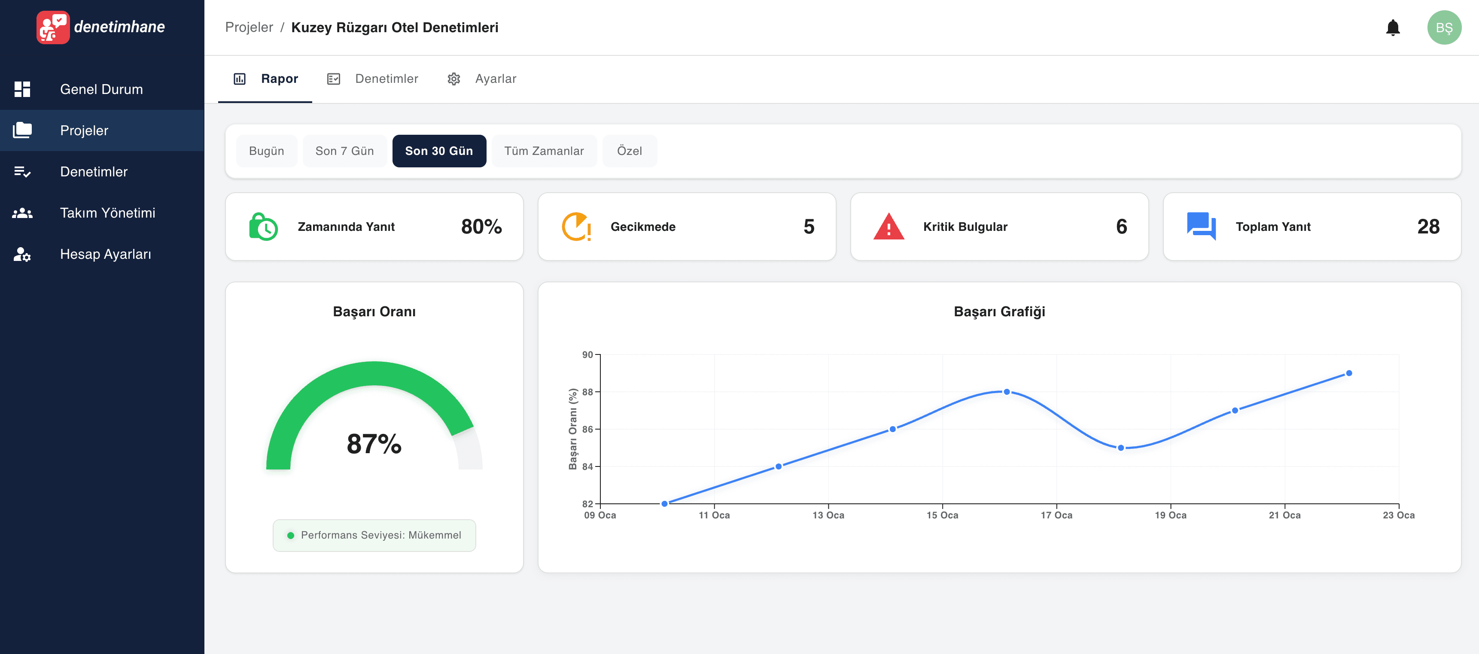The image size is (1479, 654).
Task: Go to Projeler breadcrumb link
Action: [249, 27]
